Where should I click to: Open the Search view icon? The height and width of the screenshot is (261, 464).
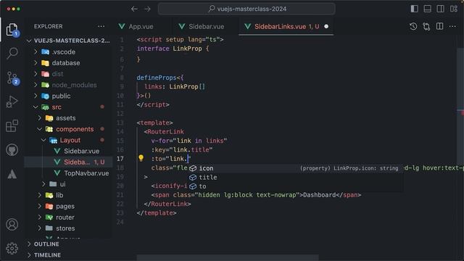pyautogui.click(x=12, y=53)
